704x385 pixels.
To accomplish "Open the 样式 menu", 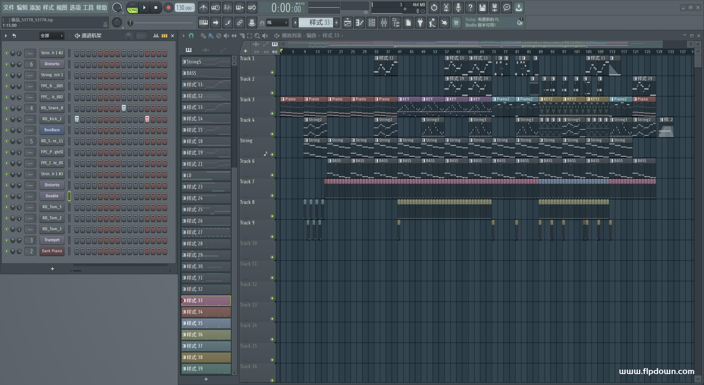I will 48,8.
